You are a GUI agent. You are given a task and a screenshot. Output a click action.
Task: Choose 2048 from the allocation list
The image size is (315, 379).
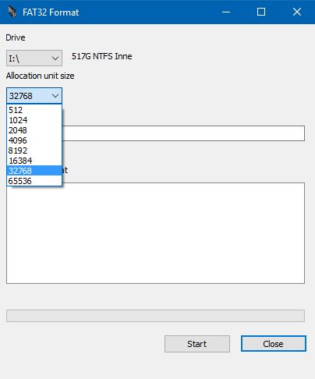pyautogui.click(x=34, y=130)
